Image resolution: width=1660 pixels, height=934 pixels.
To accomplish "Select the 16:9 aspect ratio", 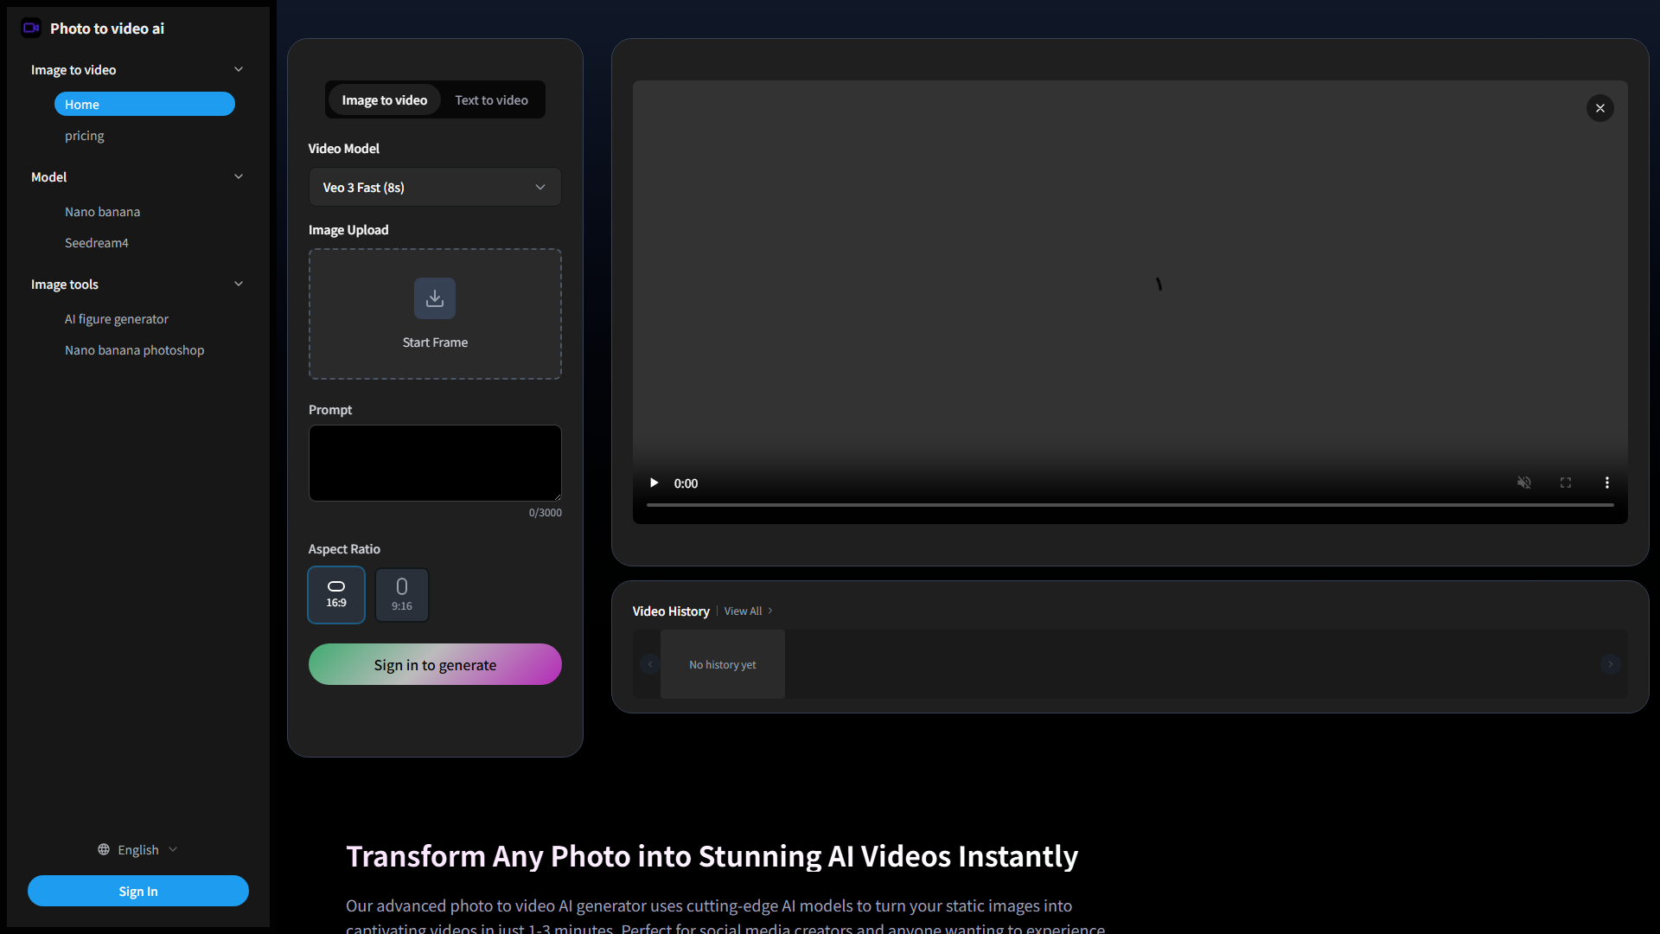I will [x=335, y=595].
